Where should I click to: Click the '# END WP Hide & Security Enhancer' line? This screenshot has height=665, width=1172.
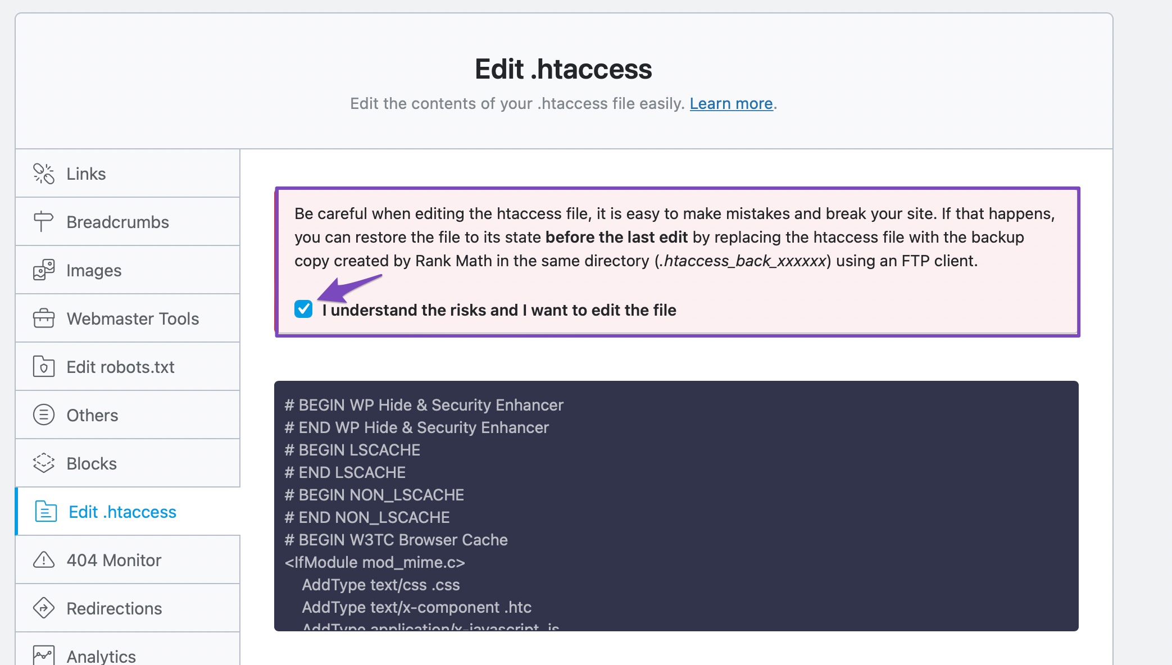(x=416, y=427)
